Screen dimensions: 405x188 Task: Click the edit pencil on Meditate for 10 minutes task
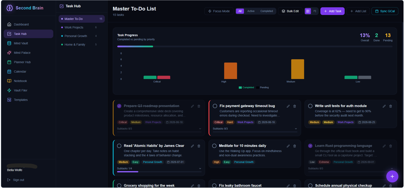[x=288, y=146]
